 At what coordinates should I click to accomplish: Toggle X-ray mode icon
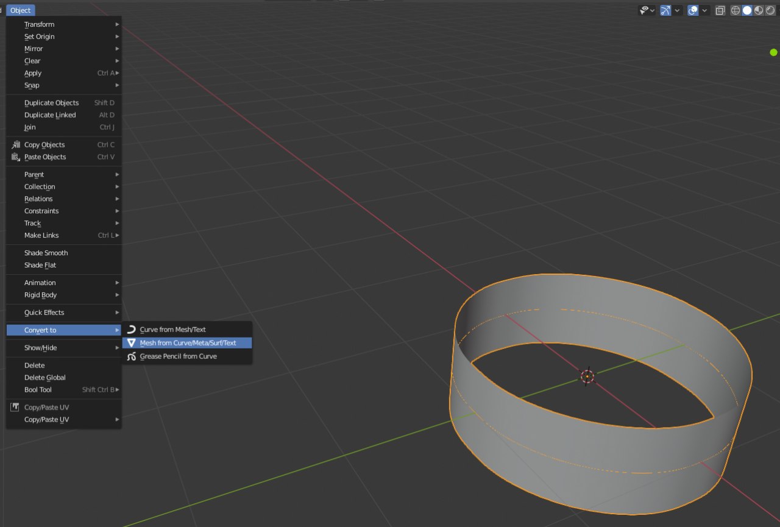pyautogui.click(x=720, y=10)
